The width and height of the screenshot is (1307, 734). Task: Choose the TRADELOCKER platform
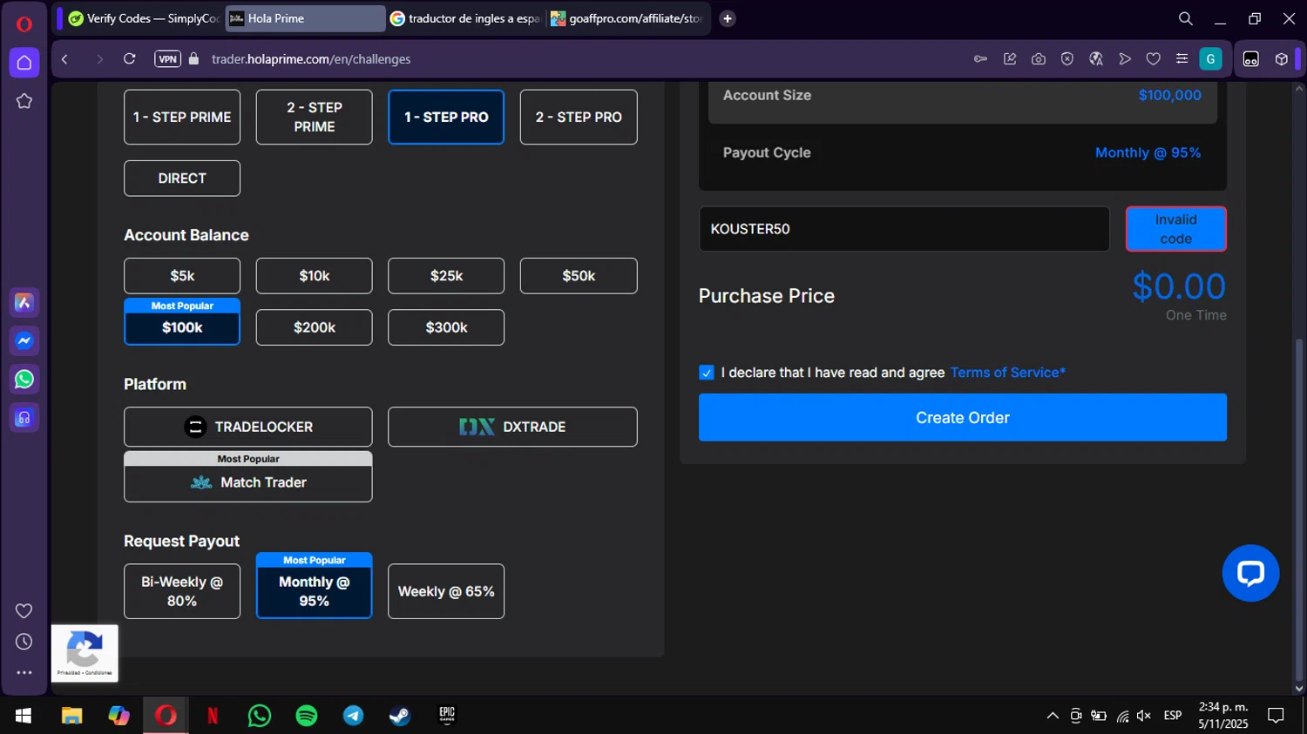coord(248,427)
